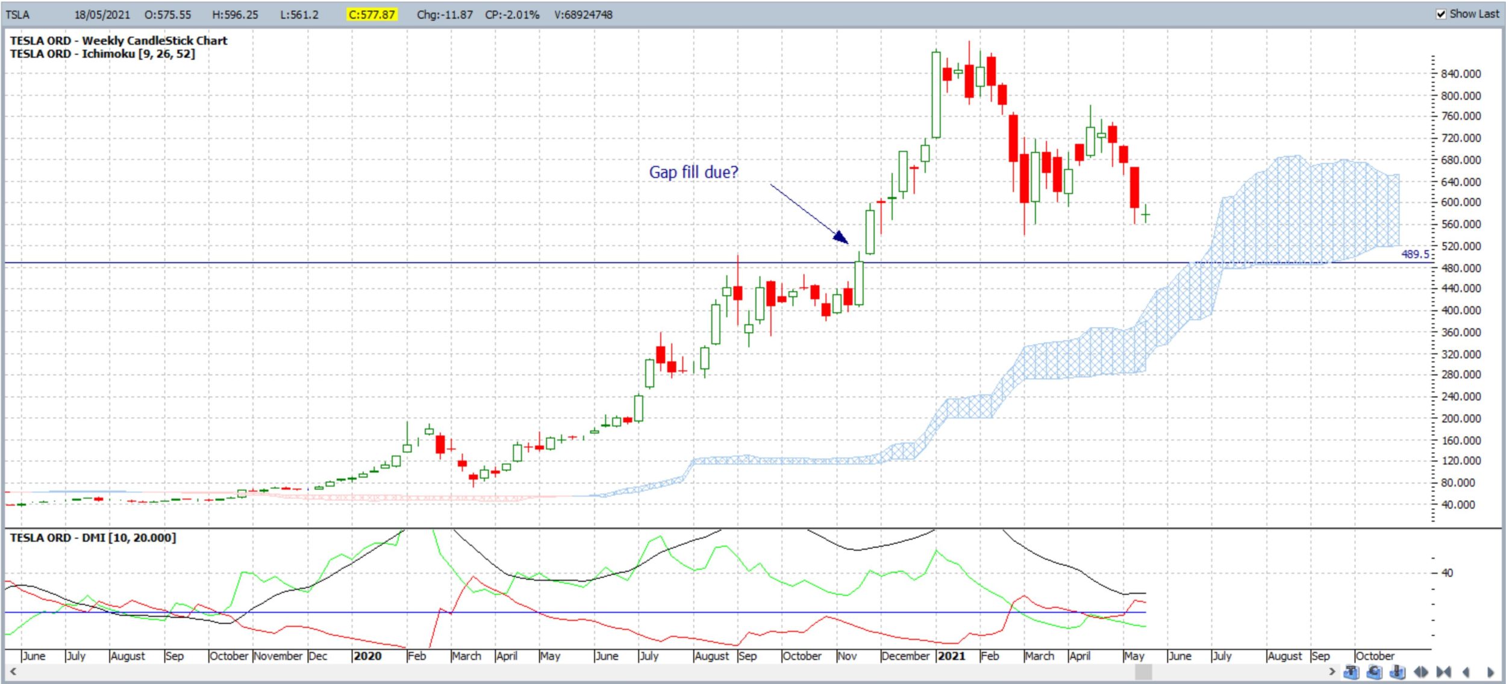Click the November label on time axis
Screen dimensions: 1506x684
point(278,656)
